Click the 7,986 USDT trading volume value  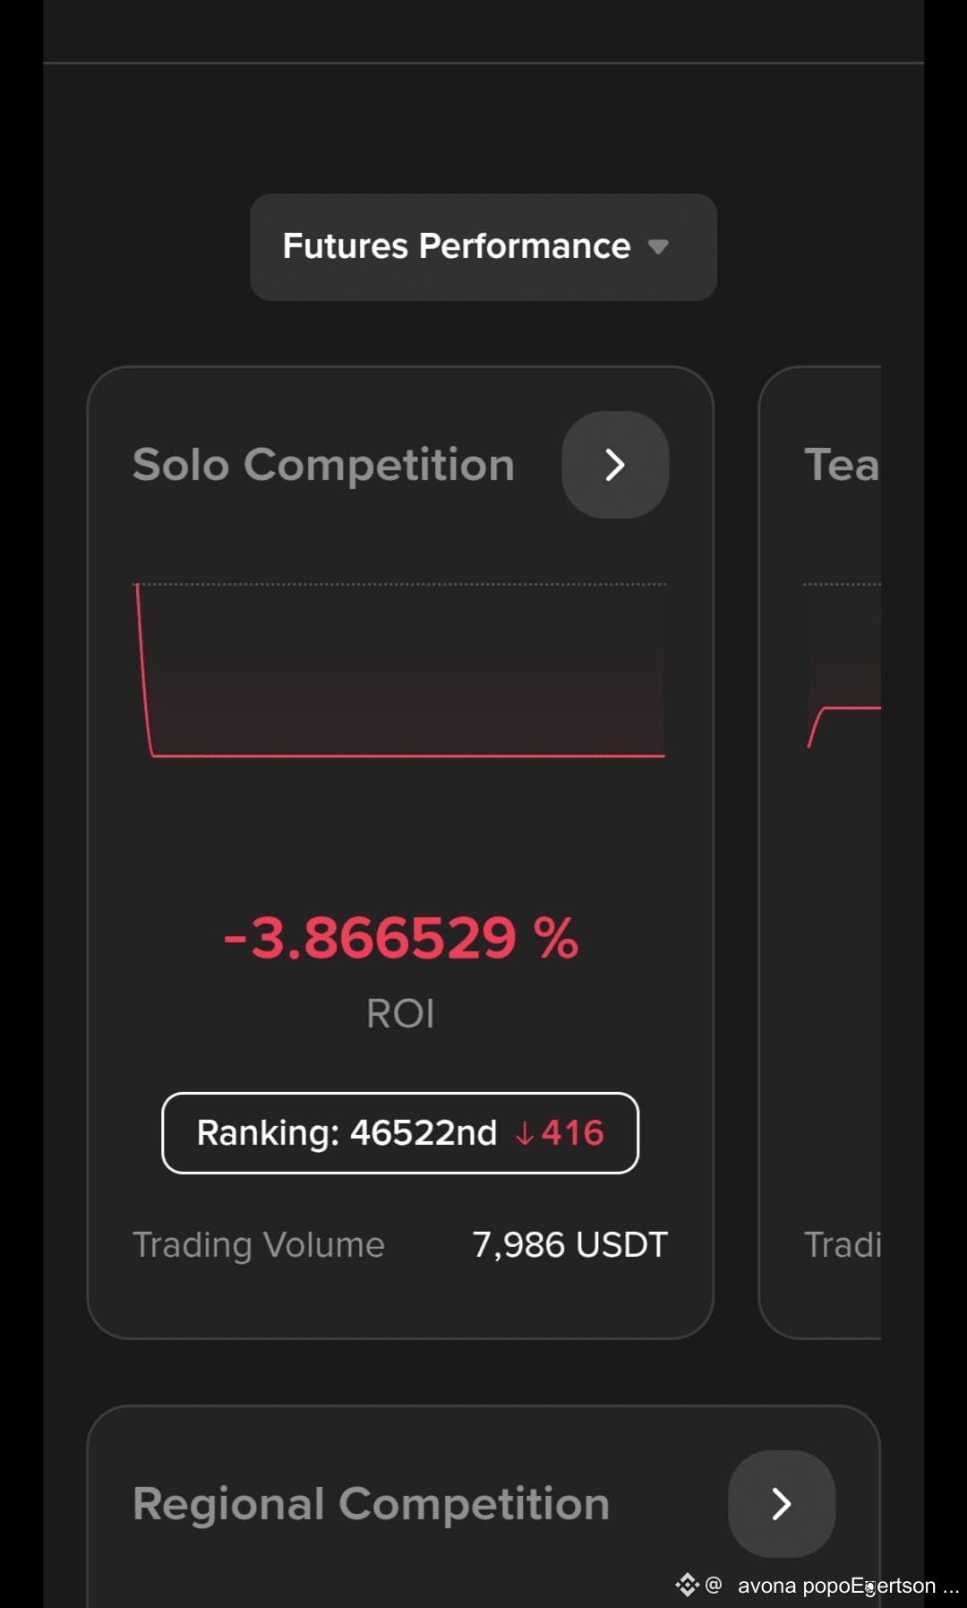[x=570, y=1244]
